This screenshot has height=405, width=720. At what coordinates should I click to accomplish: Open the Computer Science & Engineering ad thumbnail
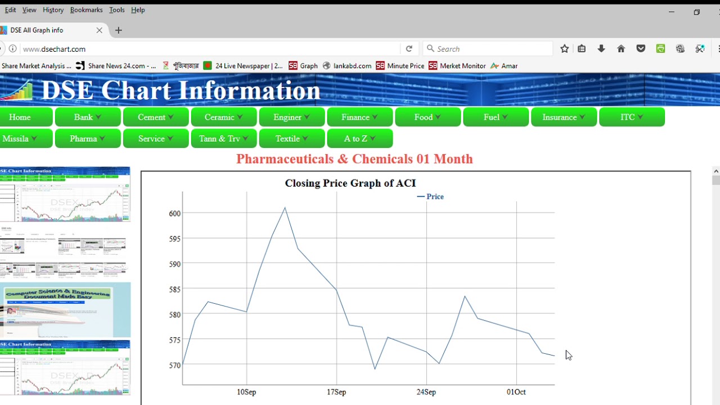65,310
